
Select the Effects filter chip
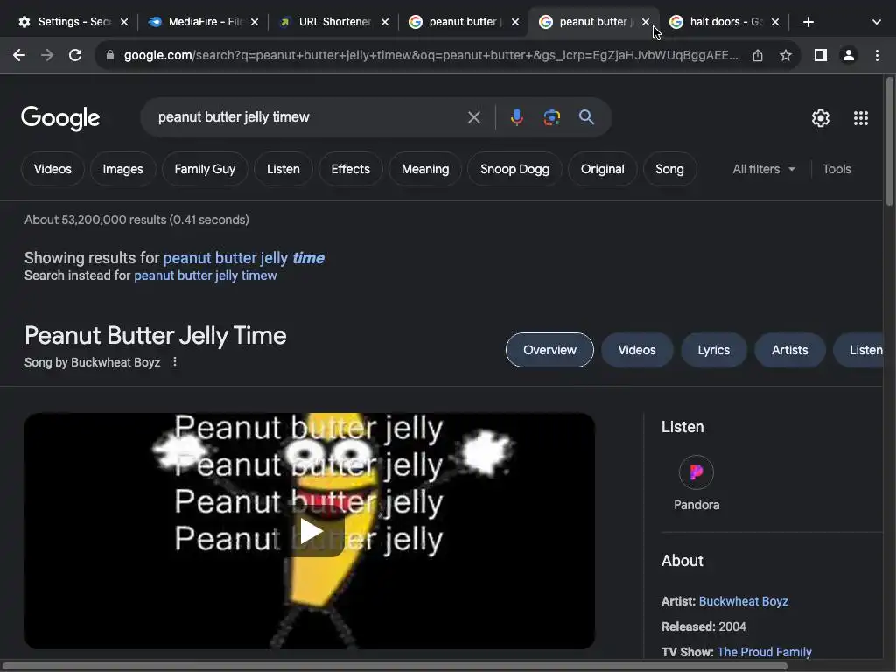click(x=350, y=169)
